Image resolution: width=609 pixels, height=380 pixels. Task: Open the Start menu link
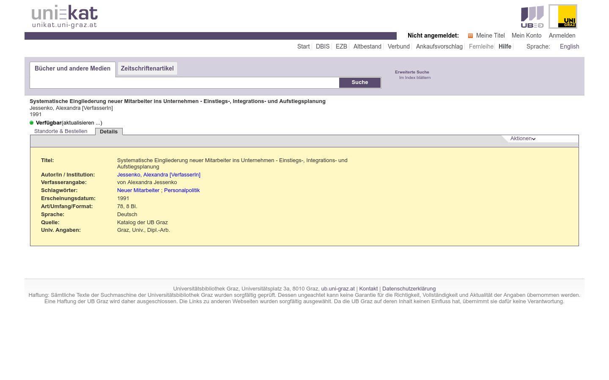303,46
